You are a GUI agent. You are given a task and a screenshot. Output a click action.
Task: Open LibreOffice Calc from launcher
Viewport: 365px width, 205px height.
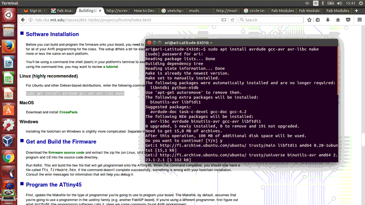(8, 78)
